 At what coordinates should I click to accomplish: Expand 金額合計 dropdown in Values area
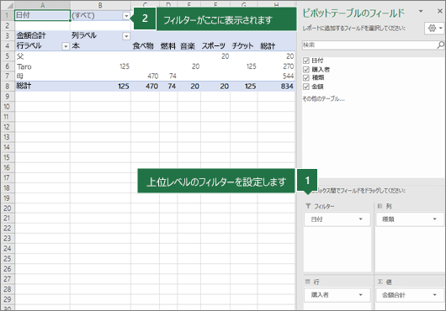pos(434,294)
